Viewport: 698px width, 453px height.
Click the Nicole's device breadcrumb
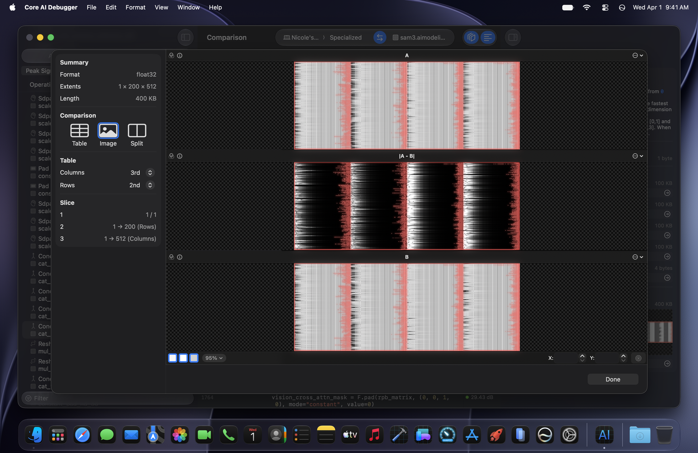point(301,37)
